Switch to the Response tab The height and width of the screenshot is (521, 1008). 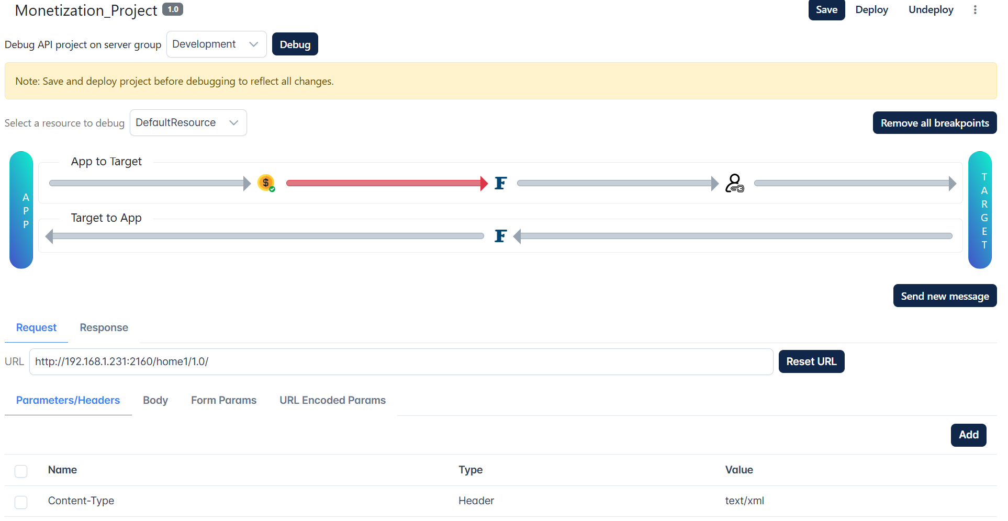tap(104, 328)
